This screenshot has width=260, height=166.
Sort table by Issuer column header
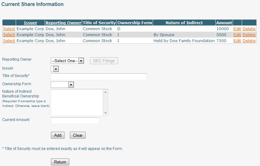click(x=31, y=23)
